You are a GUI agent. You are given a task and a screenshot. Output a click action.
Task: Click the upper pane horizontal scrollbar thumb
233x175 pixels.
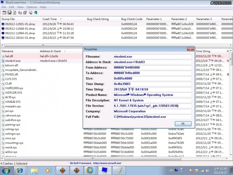click(43, 45)
